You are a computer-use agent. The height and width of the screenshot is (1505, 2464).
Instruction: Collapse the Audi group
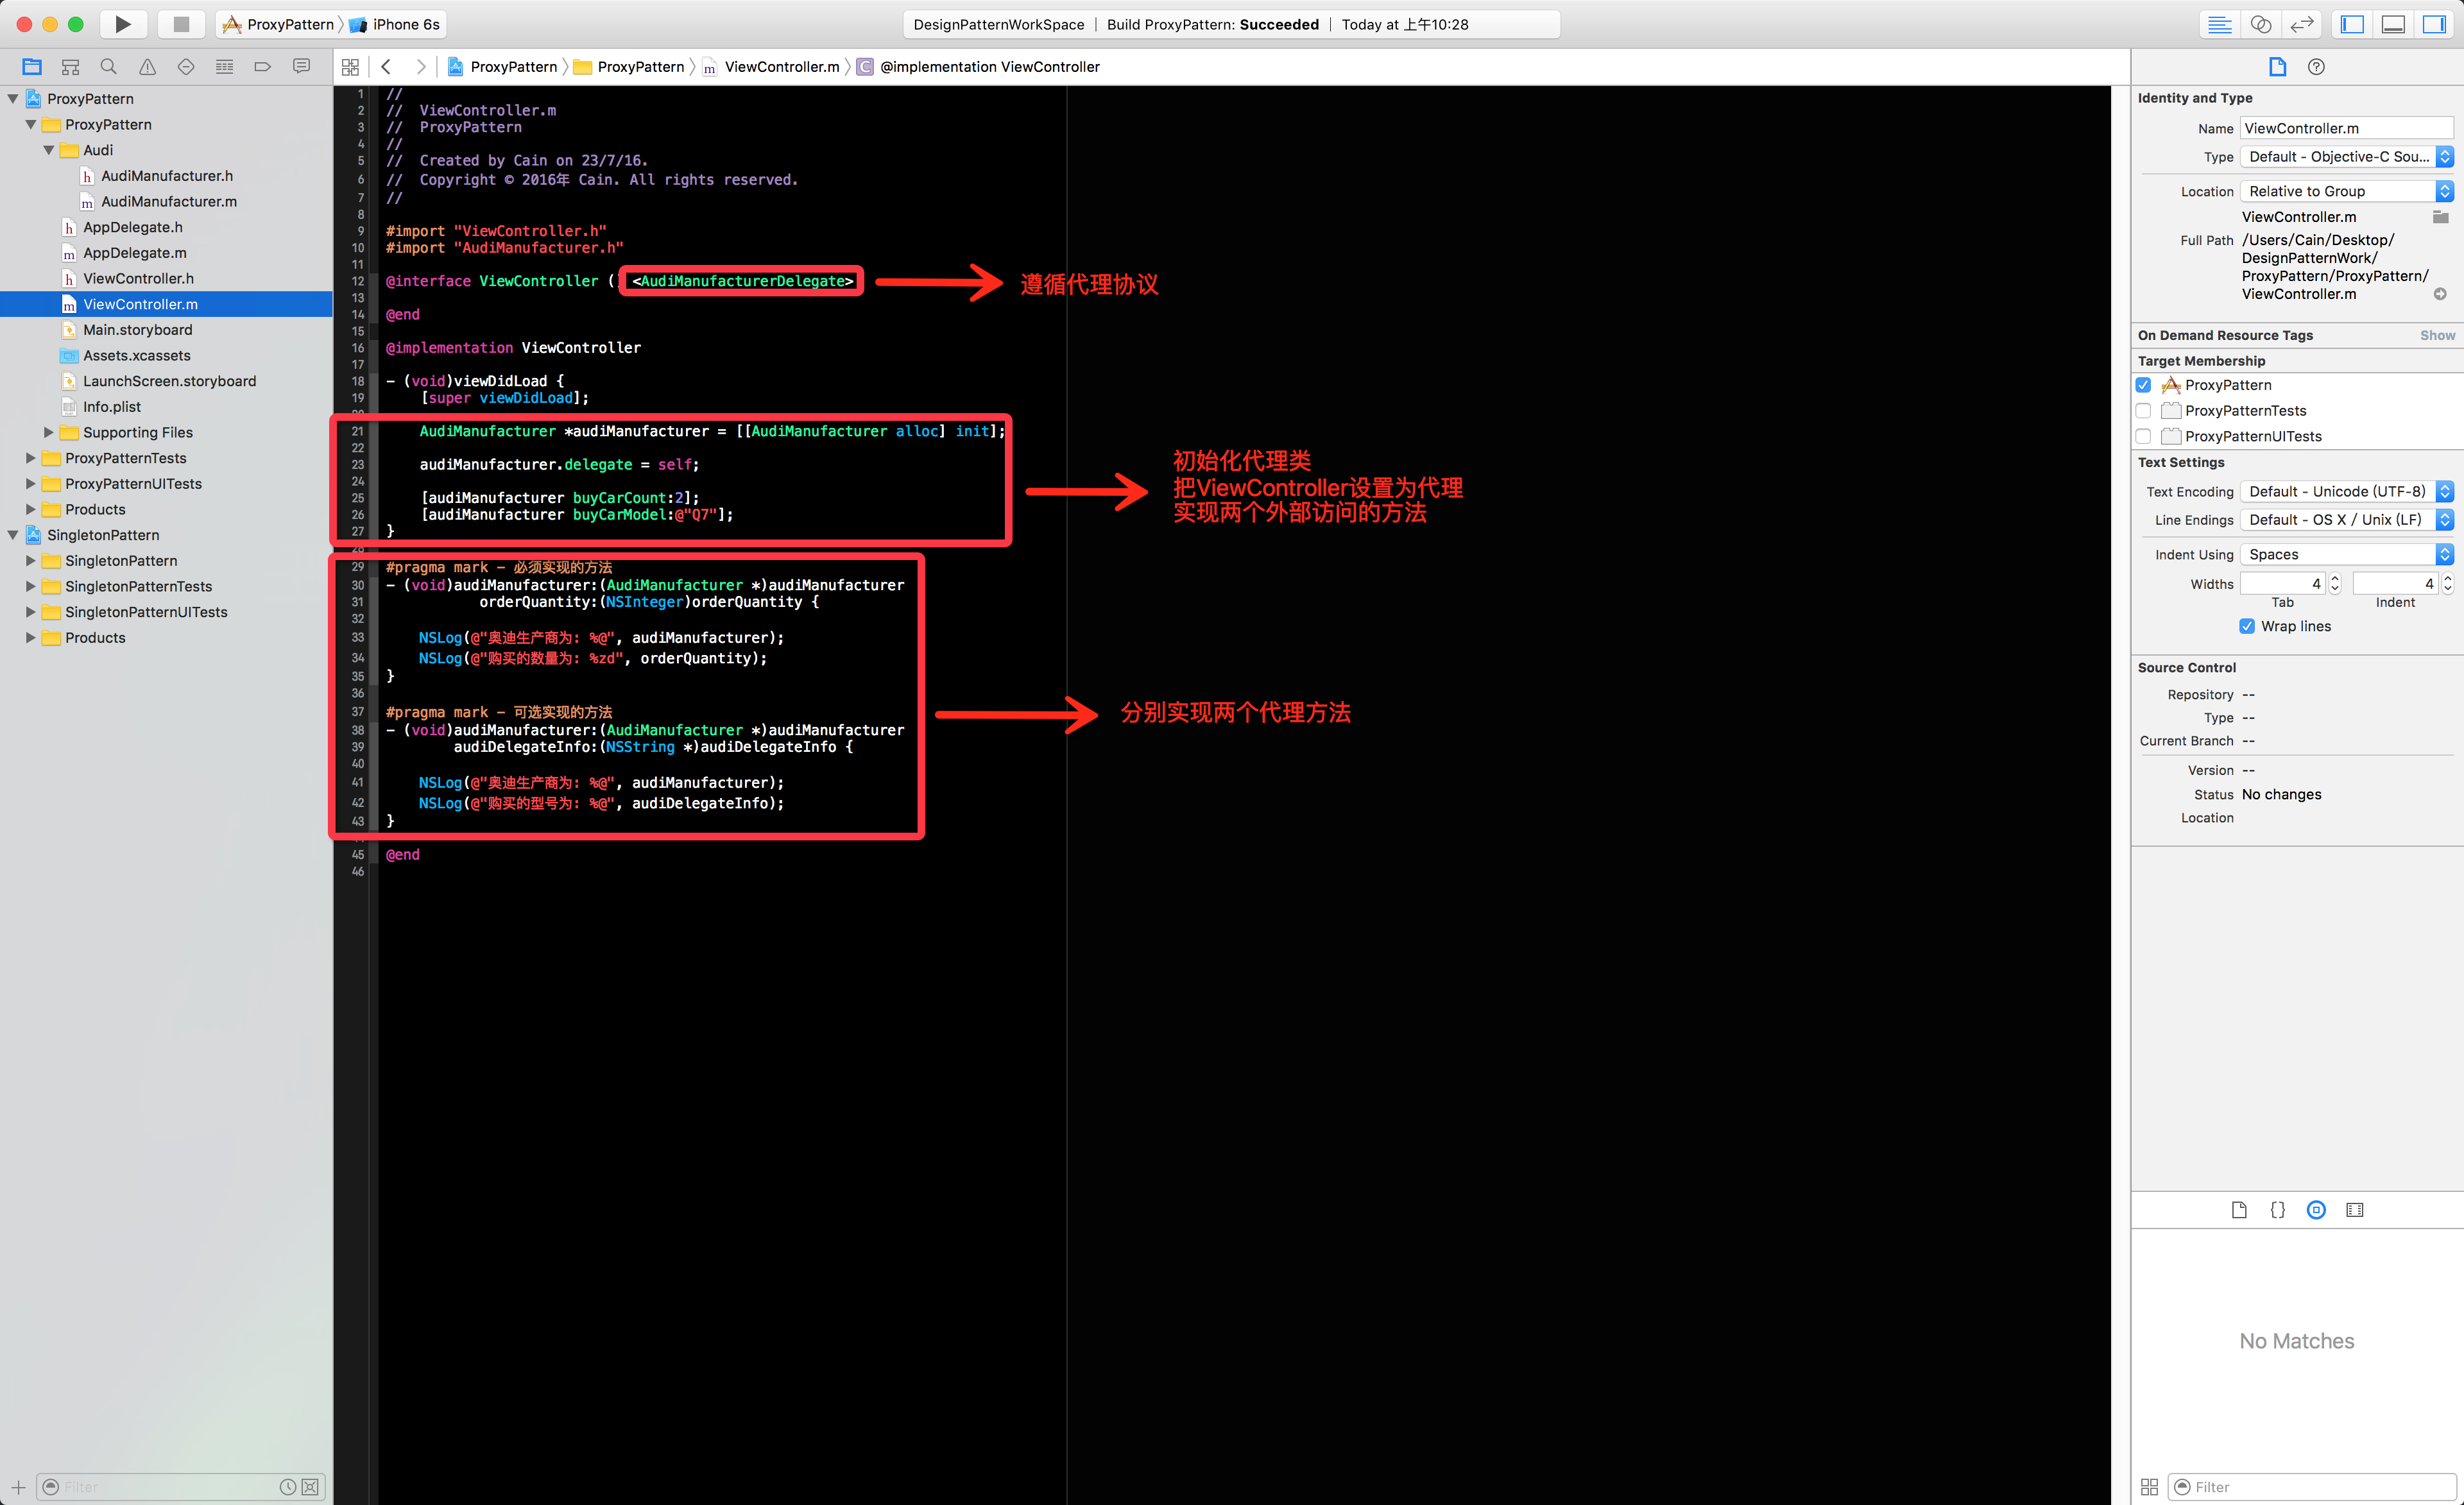pyautogui.click(x=49, y=150)
